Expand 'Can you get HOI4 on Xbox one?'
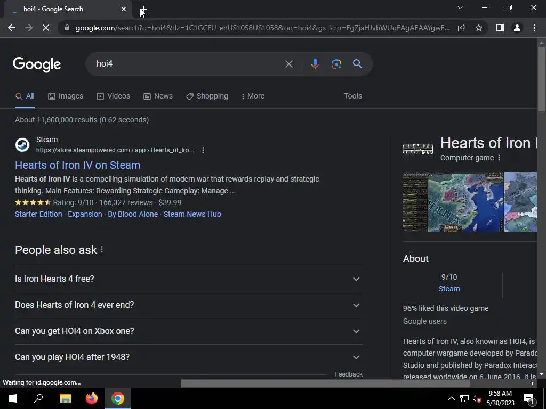Screen dimensions: 546x409 pyautogui.click(x=189, y=331)
